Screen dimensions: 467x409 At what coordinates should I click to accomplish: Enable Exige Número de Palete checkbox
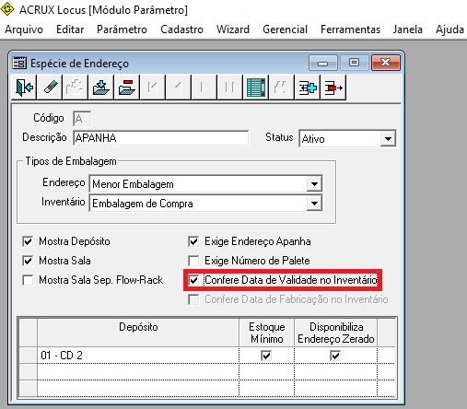193,261
